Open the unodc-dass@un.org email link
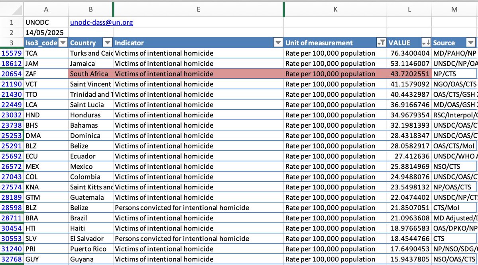 pyautogui.click(x=101, y=22)
